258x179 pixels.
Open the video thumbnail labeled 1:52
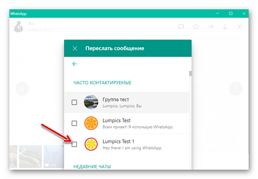pos(54,157)
